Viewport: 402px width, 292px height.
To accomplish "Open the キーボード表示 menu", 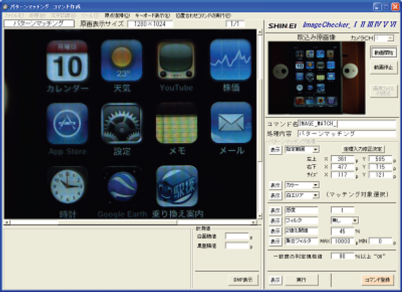I will (152, 16).
